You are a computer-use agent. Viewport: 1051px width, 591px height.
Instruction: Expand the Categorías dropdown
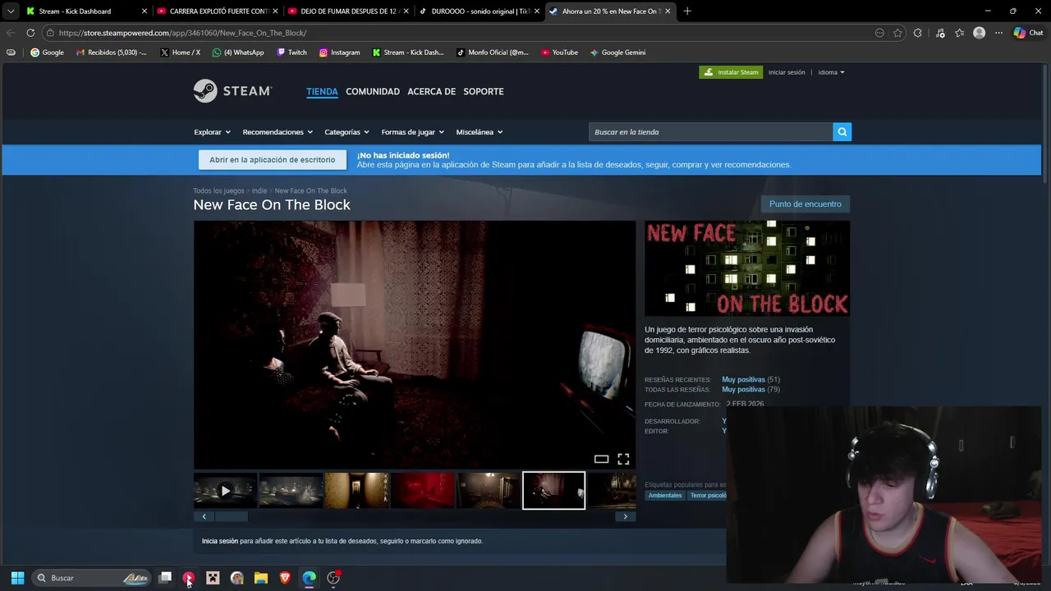[347, 132]
